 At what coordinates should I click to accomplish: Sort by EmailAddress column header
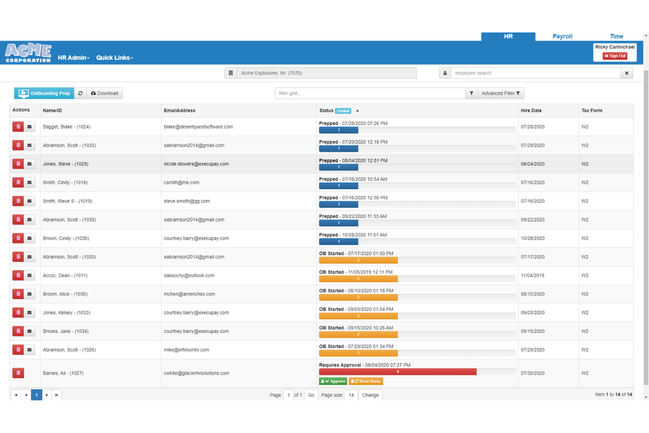click(x=179, y=111)
